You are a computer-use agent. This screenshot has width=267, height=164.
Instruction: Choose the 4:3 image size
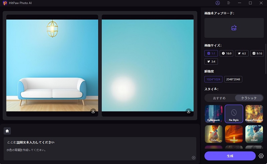(x=242, y=53)
